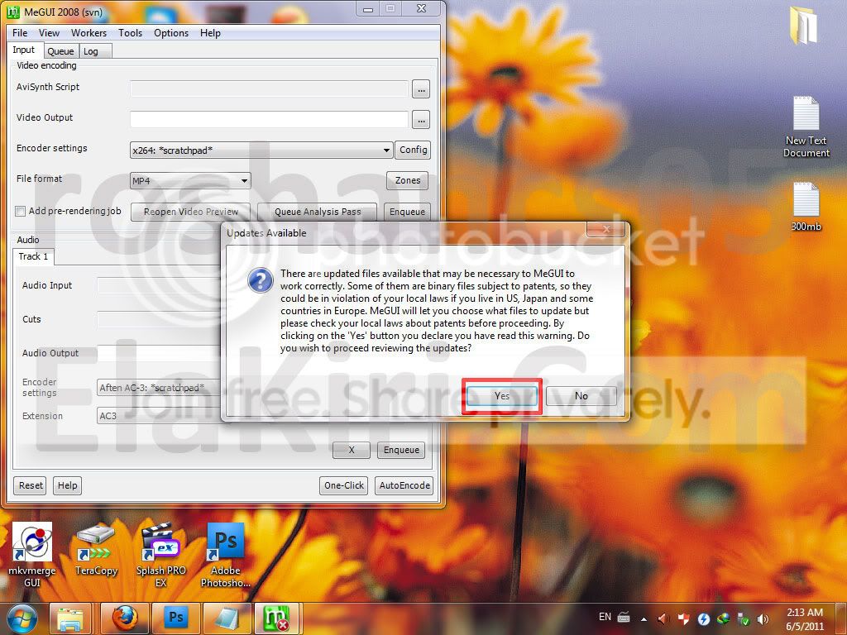Open mkvmerge GUI desktop shortcut
The width and height of the screenshot is (847, 635).
click(x=32, y=555)
